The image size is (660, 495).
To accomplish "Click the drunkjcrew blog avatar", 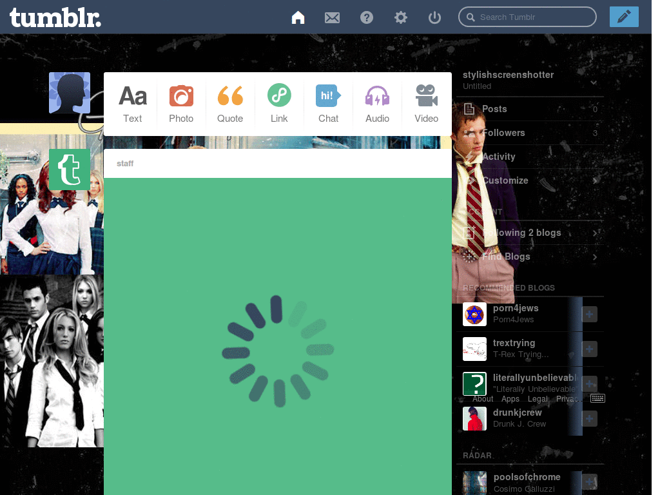I will (474, 418).
